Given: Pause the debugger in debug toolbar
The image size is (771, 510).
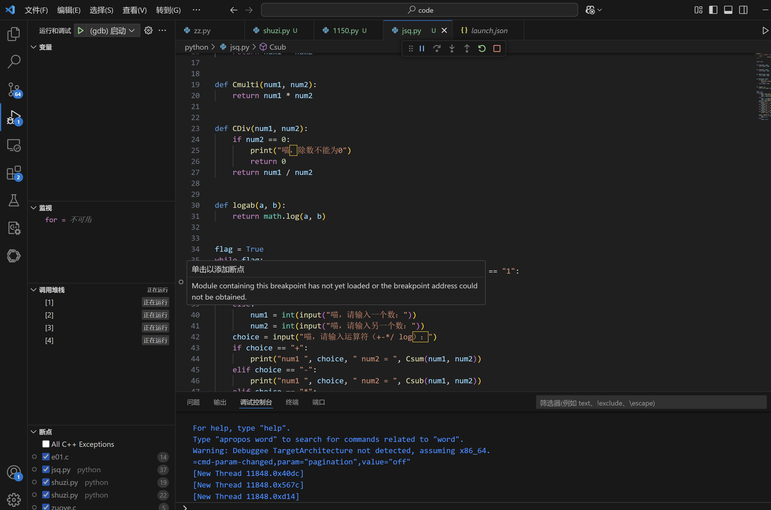Looking at the screenshot, I should click(422, 48).
